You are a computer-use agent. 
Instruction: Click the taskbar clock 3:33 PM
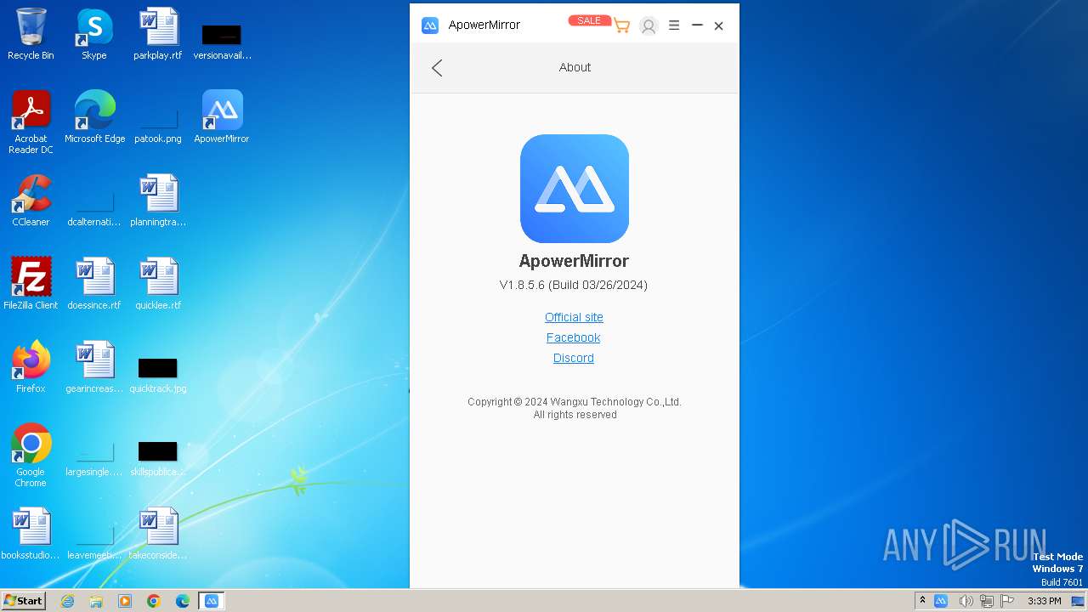[x=1044, y=601]
